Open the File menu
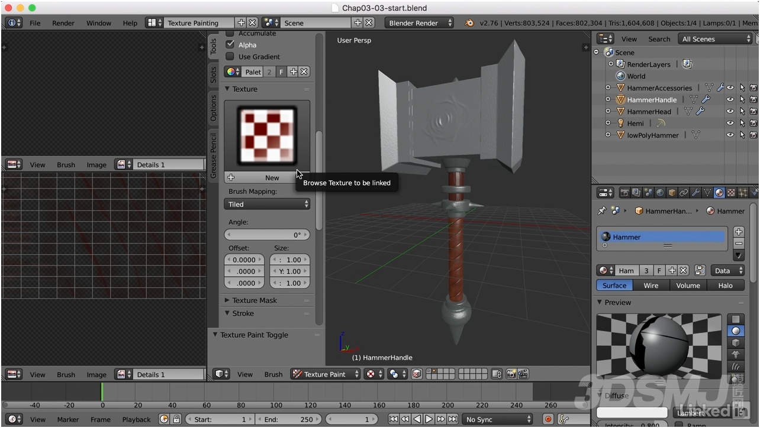This screenshot has height=428, width=760. pos(35,23)
